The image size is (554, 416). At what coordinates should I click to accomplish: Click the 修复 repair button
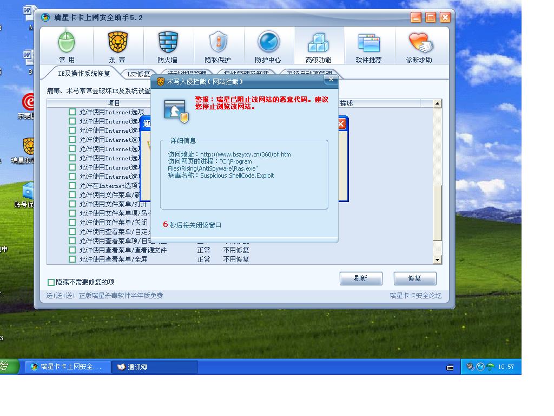coord(415,278)
